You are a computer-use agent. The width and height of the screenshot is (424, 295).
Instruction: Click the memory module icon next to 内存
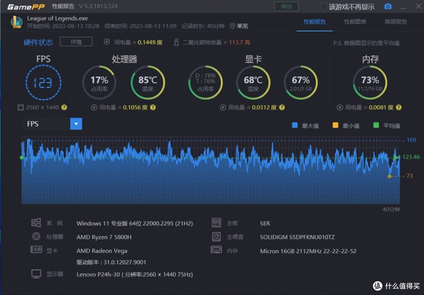216,249
